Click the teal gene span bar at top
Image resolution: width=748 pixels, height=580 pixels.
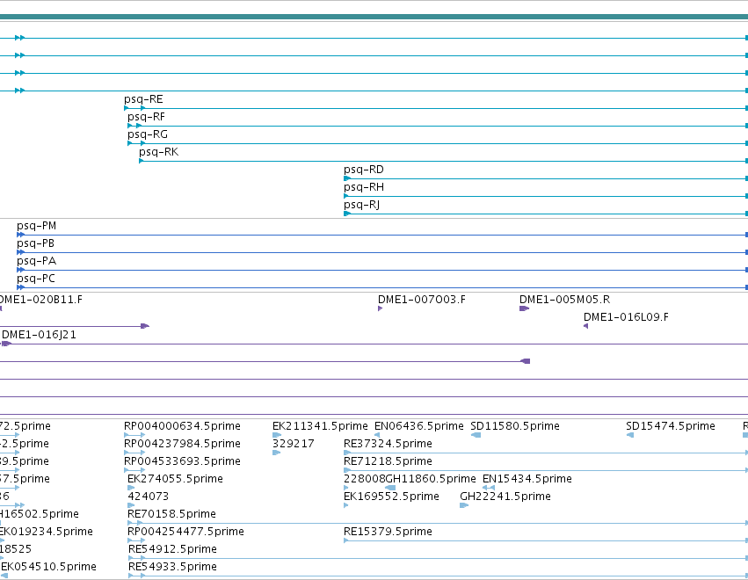coord(374,18)
